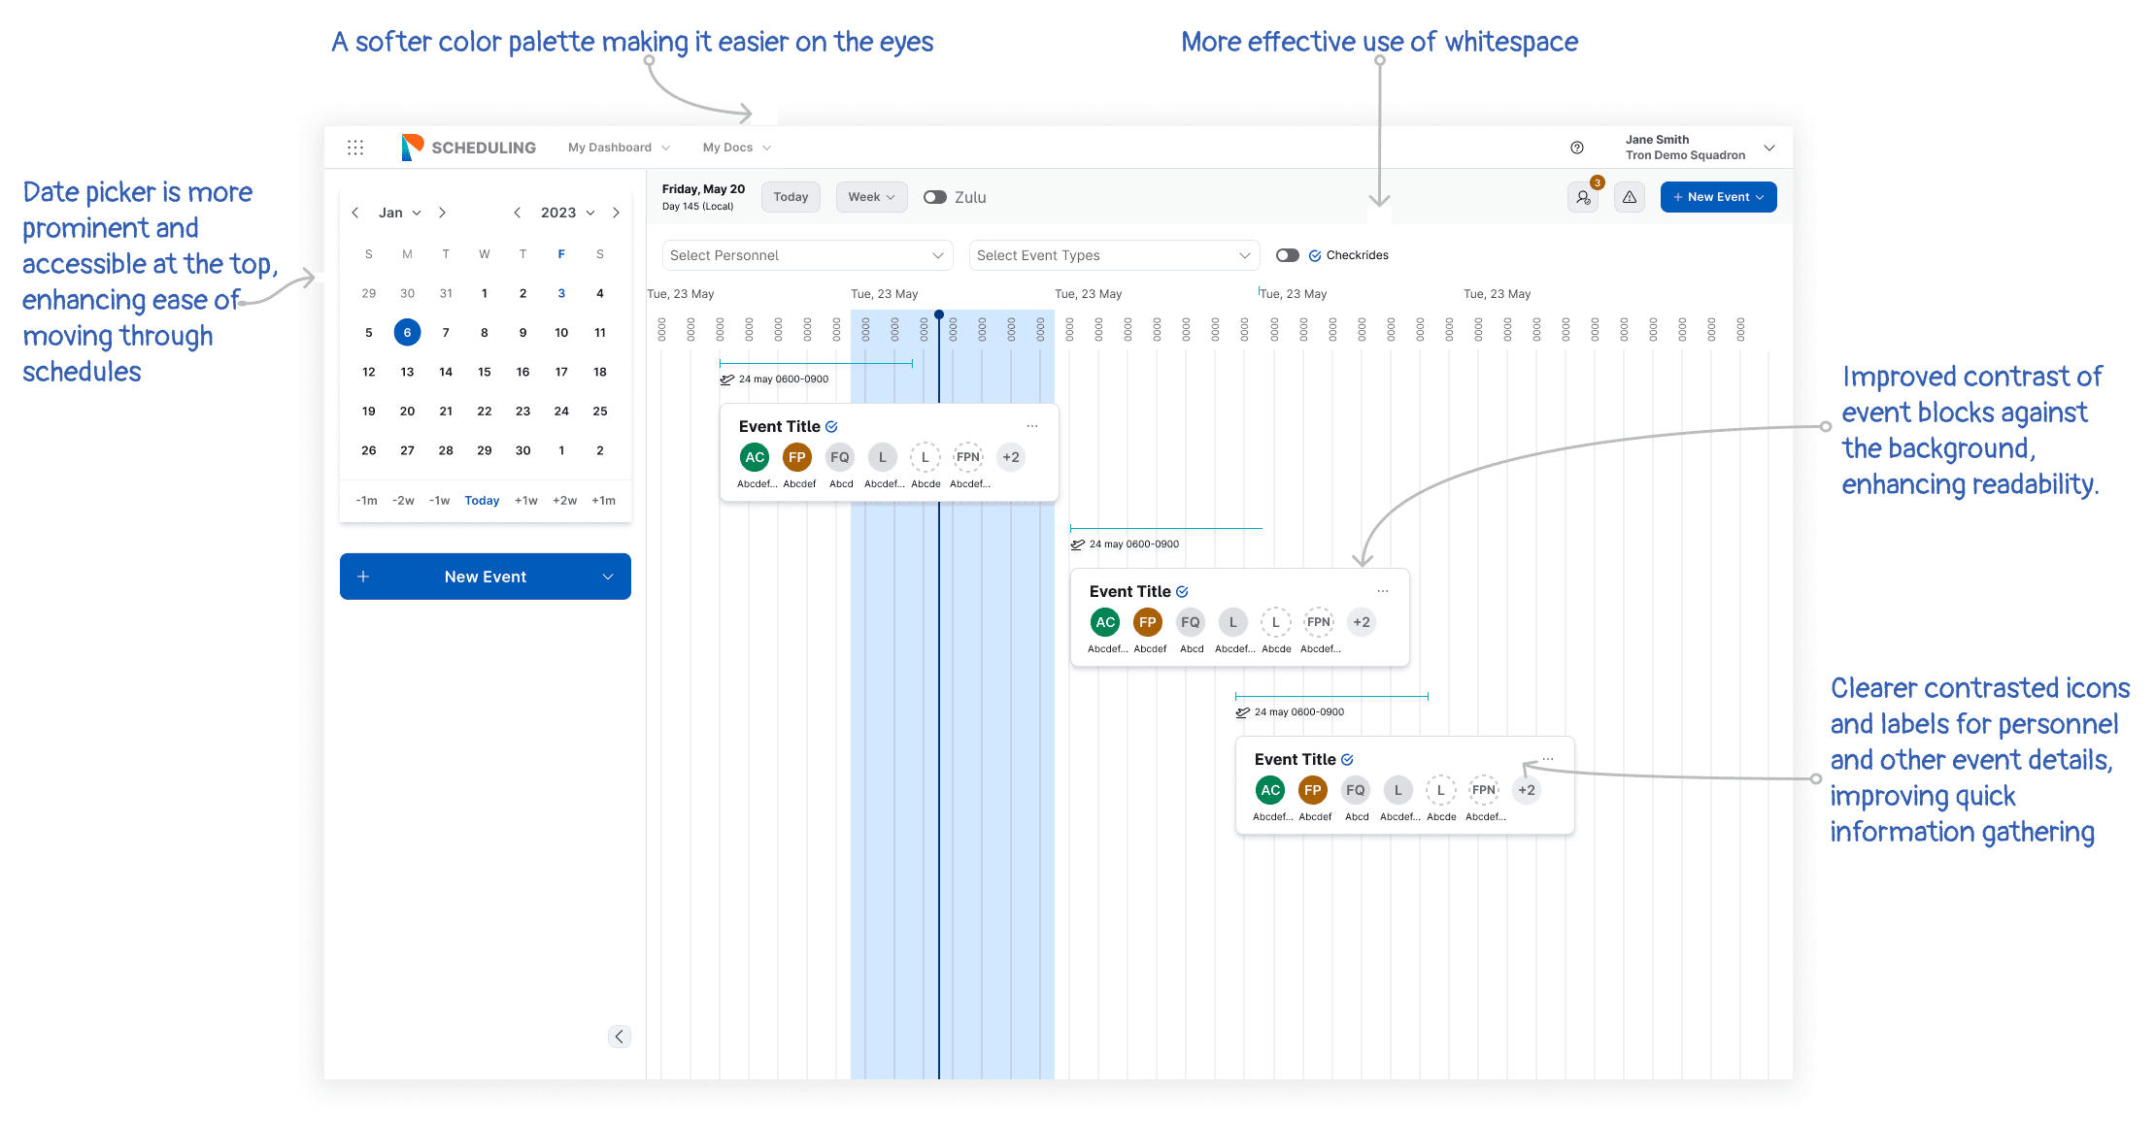Select day 17 in the calendar
This screenshot has height=1122, width=2155.
click(561, 372)
